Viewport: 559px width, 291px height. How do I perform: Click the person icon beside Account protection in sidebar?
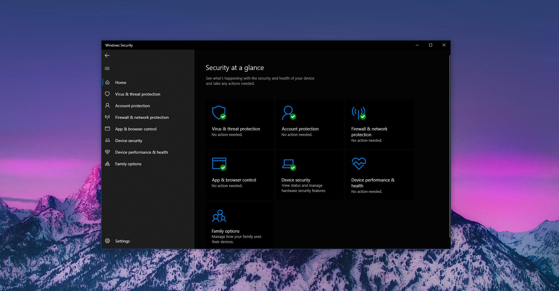tap(107, 106)
